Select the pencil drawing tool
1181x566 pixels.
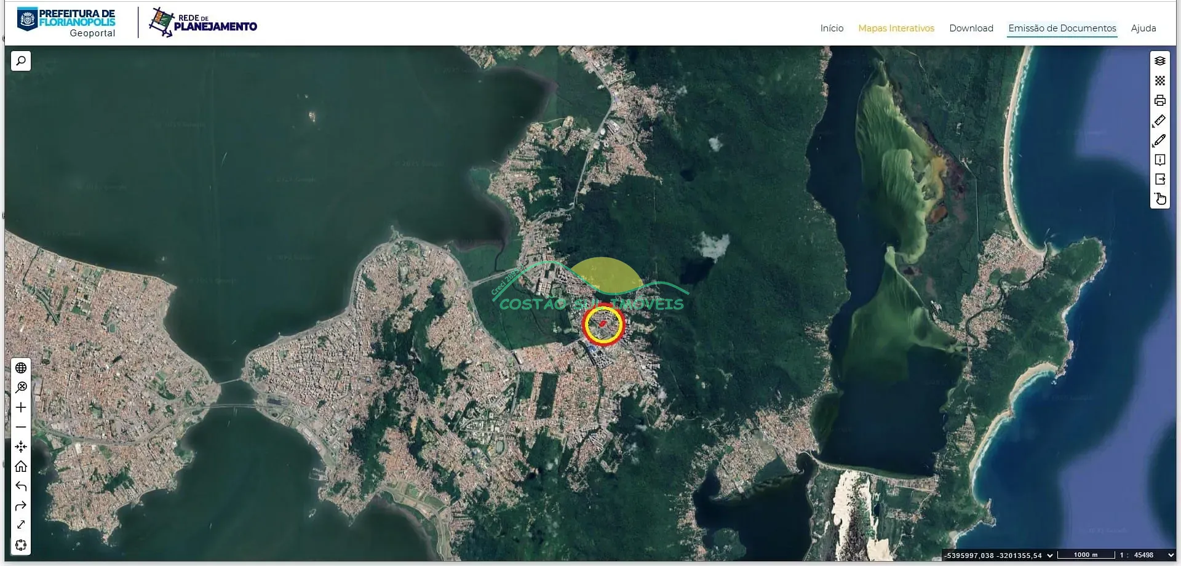1159,140
